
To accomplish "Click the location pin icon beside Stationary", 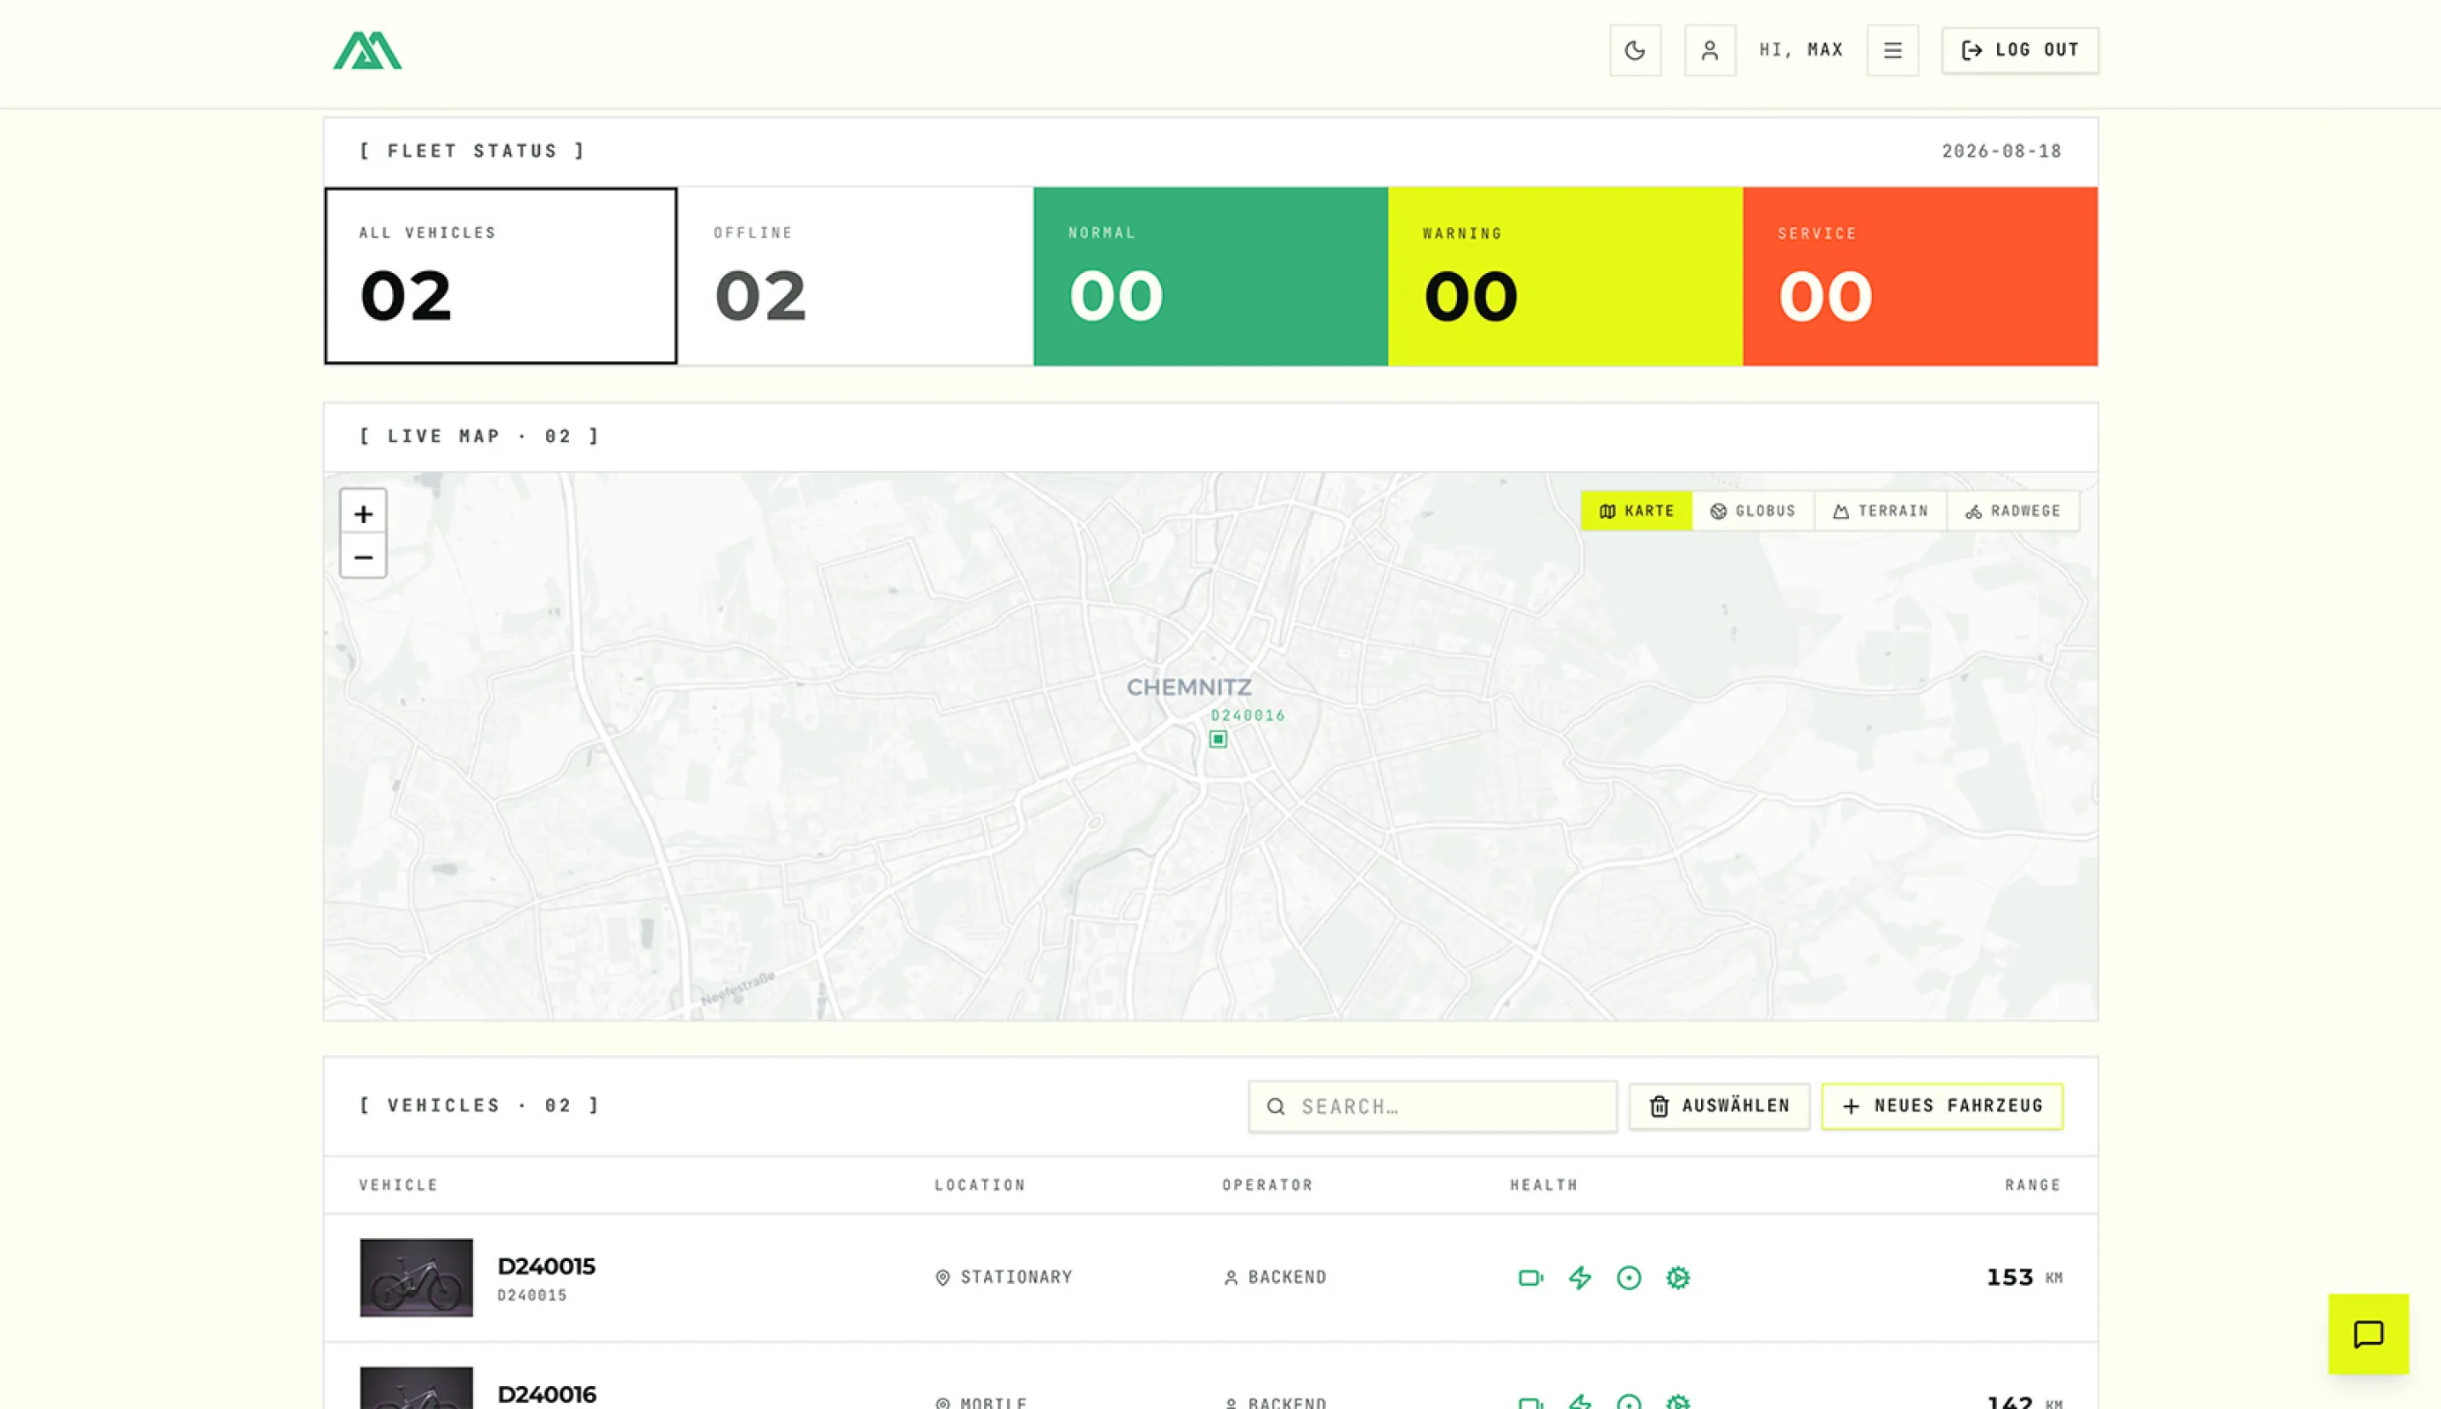I will [943, 1278].
